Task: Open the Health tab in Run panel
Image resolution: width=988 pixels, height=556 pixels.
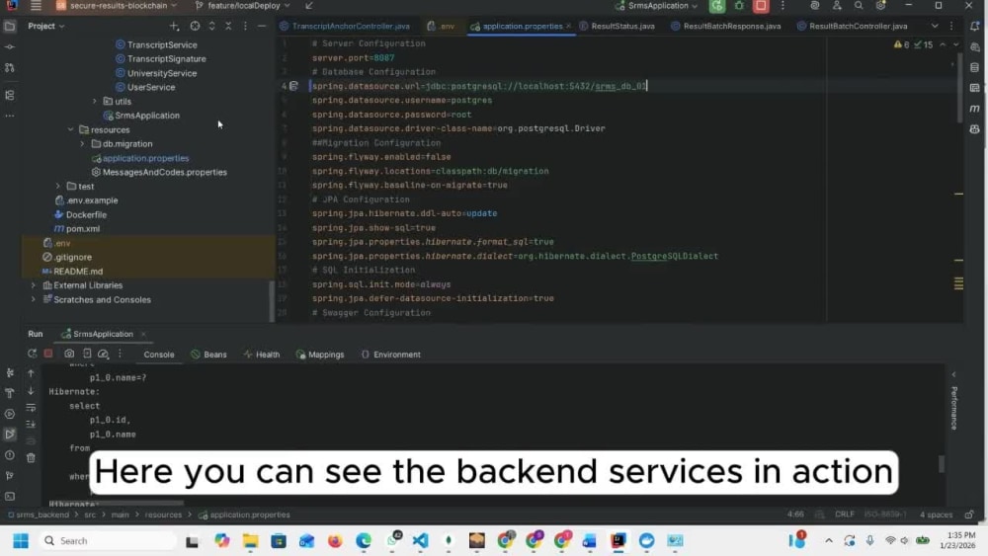Action: pyautogui.click(x=262, y=355)
